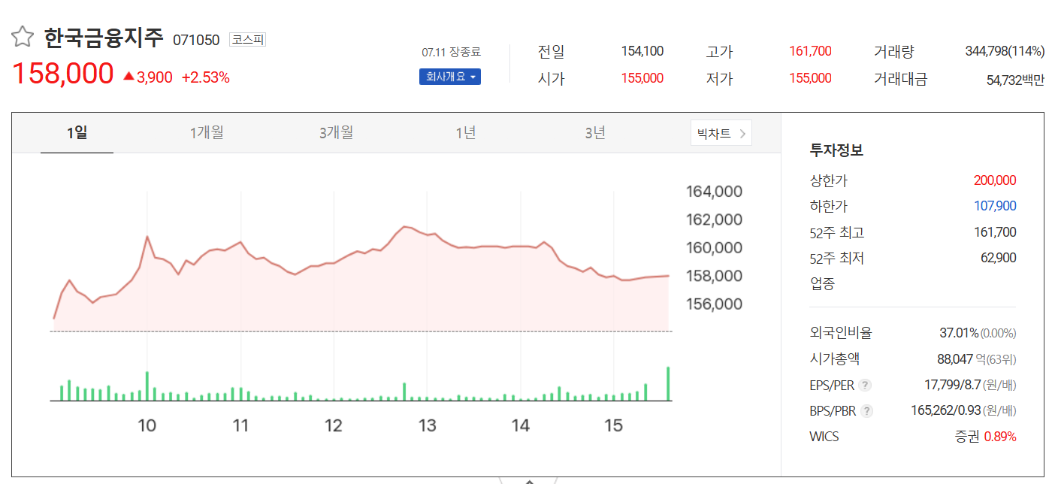
Task: Click the stock code 071050
Action: coord(196,39)
